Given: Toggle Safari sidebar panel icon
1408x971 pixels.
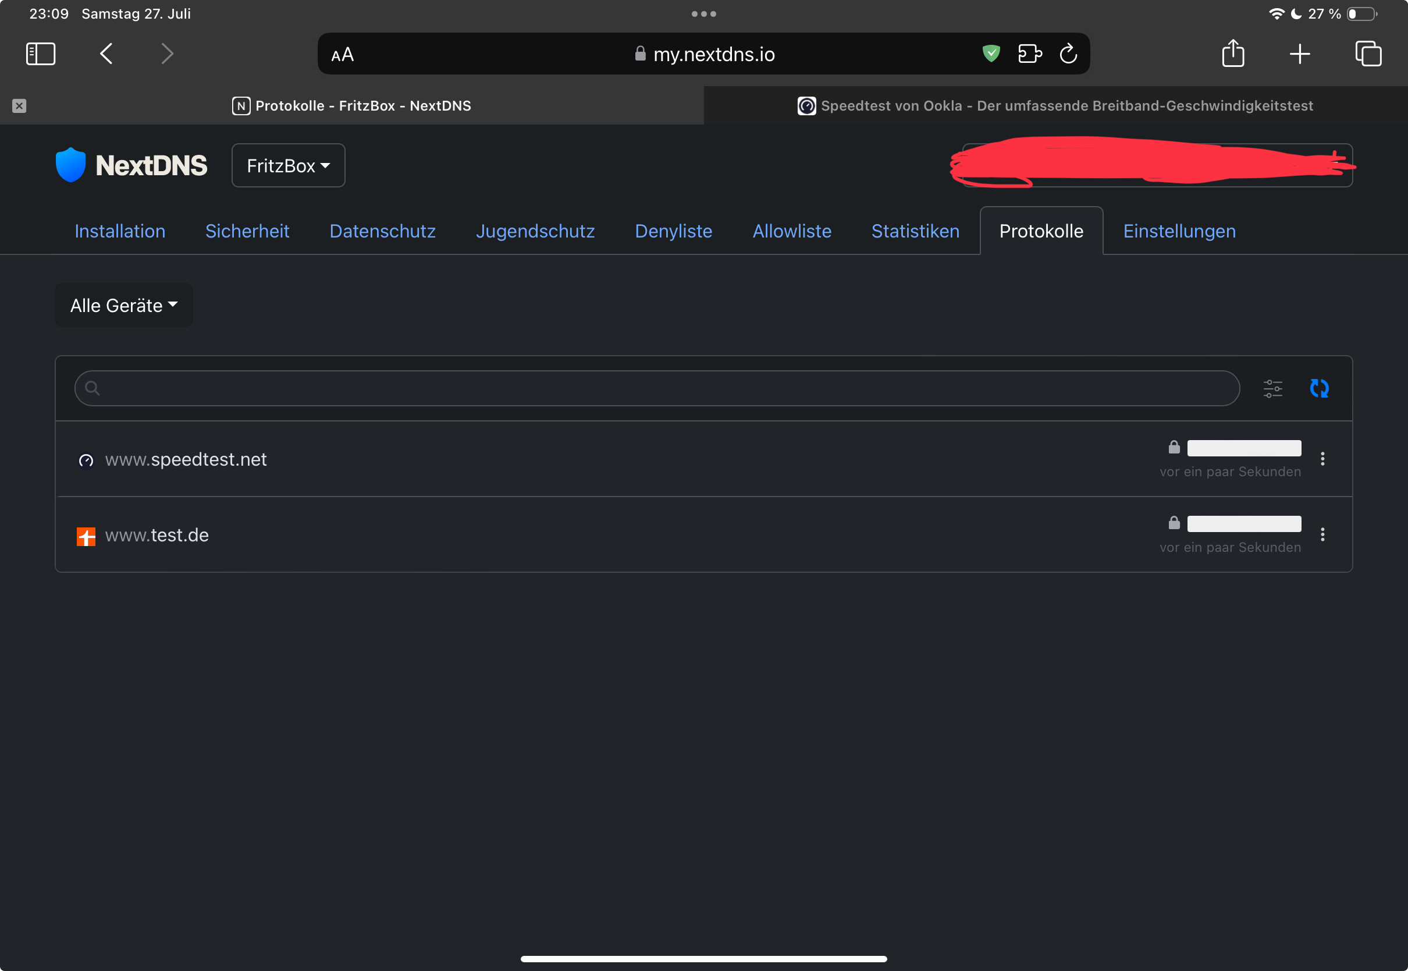Looking at the screenshot, I should pyautogui.click(x=41, y=54).
